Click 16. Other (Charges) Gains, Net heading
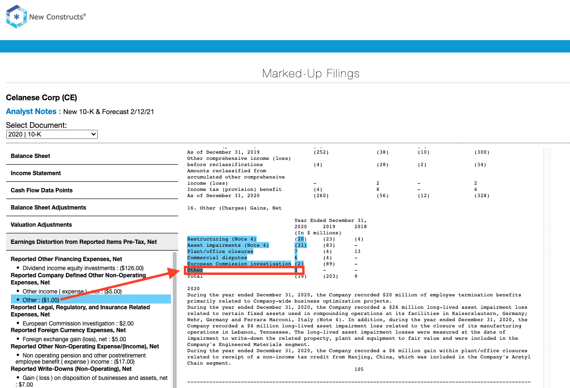 [x=234, y=208]
